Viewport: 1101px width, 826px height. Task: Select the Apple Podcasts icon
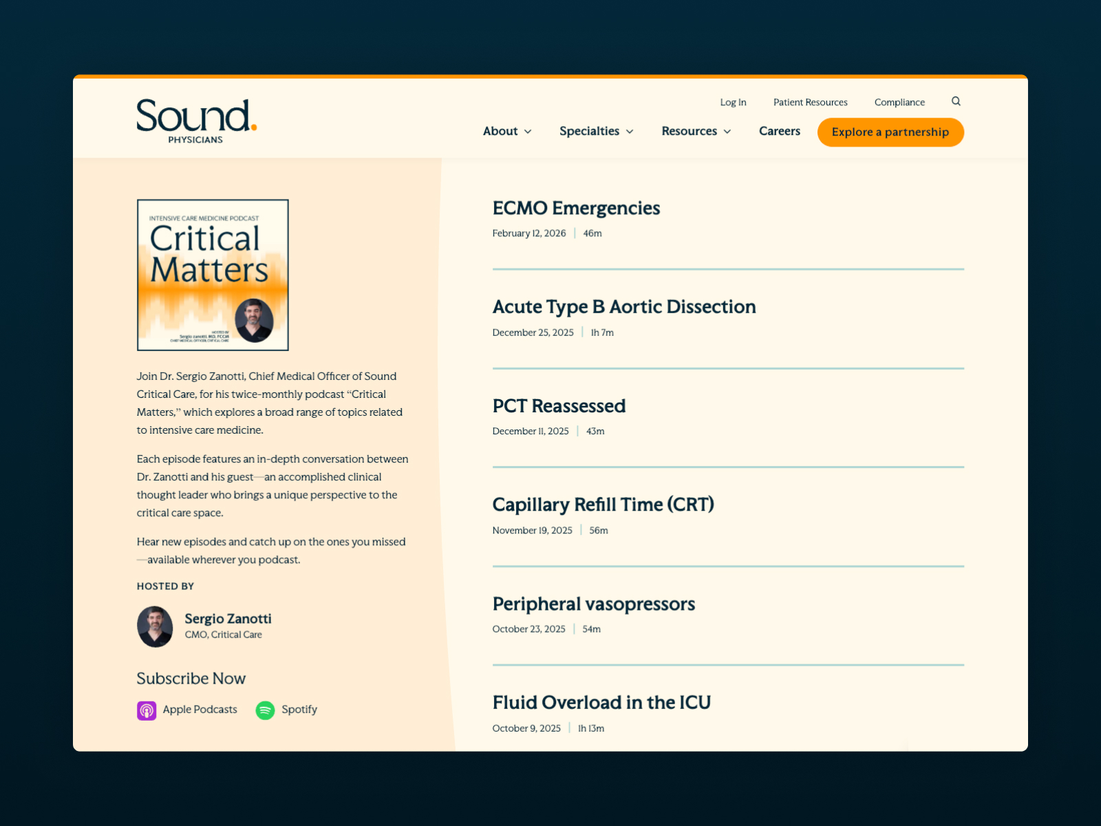pos(145,710)
